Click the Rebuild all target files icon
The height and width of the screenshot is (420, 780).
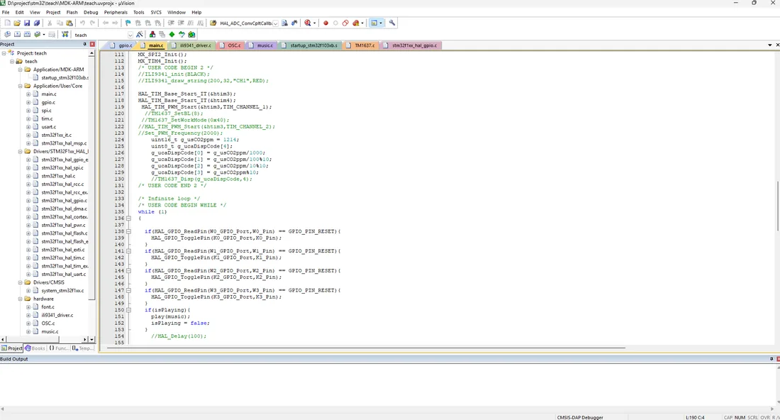click(x=27, y=34)
